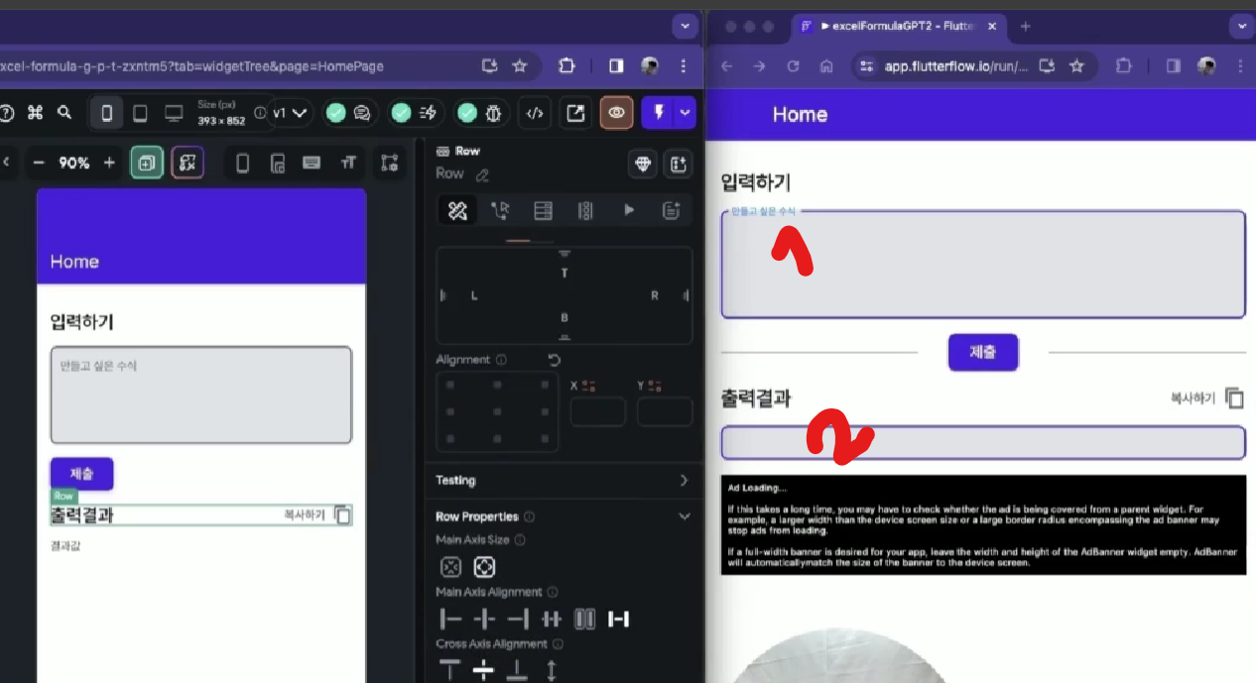The width and height of the screenshot is (1256, 683).
Task: Click the preview eye button
Action: (616, 113)
